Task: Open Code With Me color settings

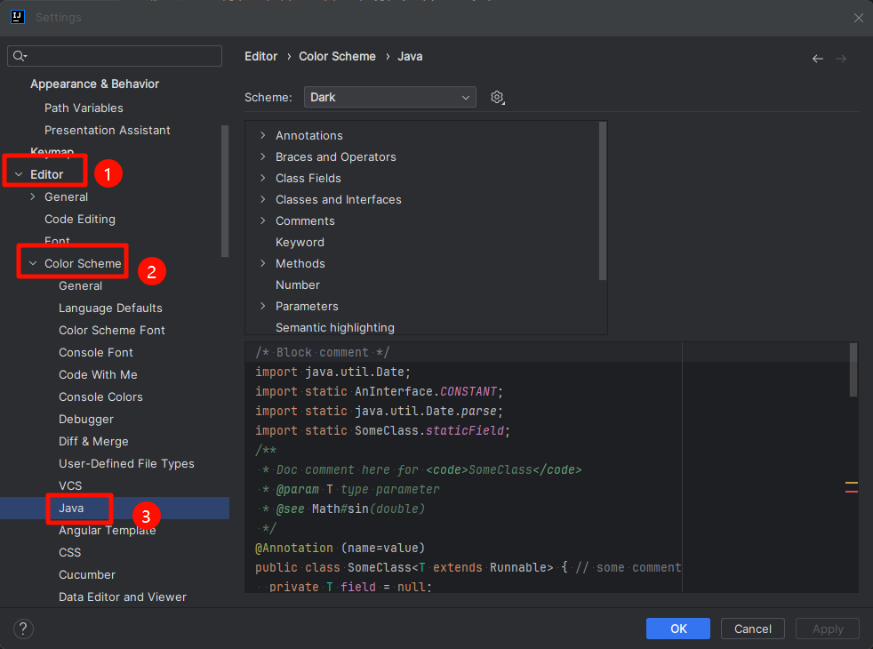Action: click(98, 374)
